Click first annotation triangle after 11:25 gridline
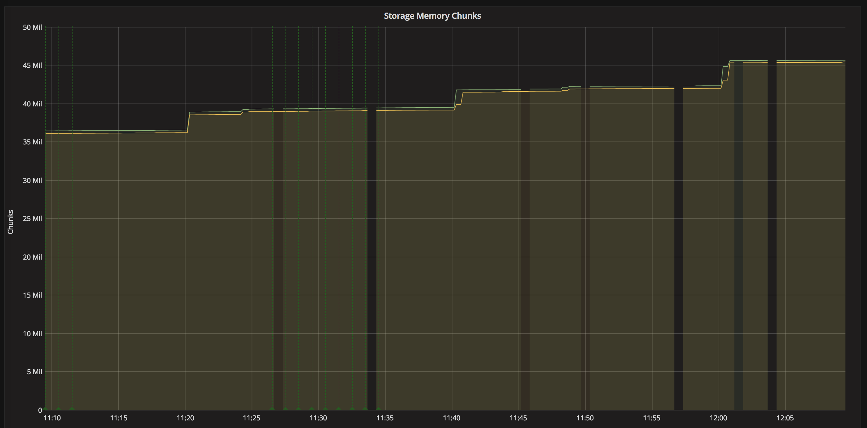 pyautogui.click(x=272, y=408)
